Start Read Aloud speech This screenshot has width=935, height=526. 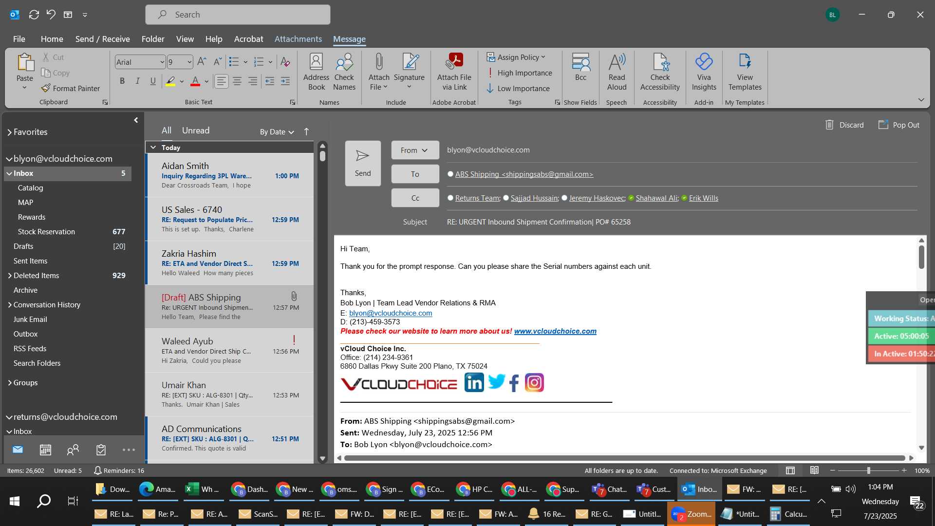point(617,72)
